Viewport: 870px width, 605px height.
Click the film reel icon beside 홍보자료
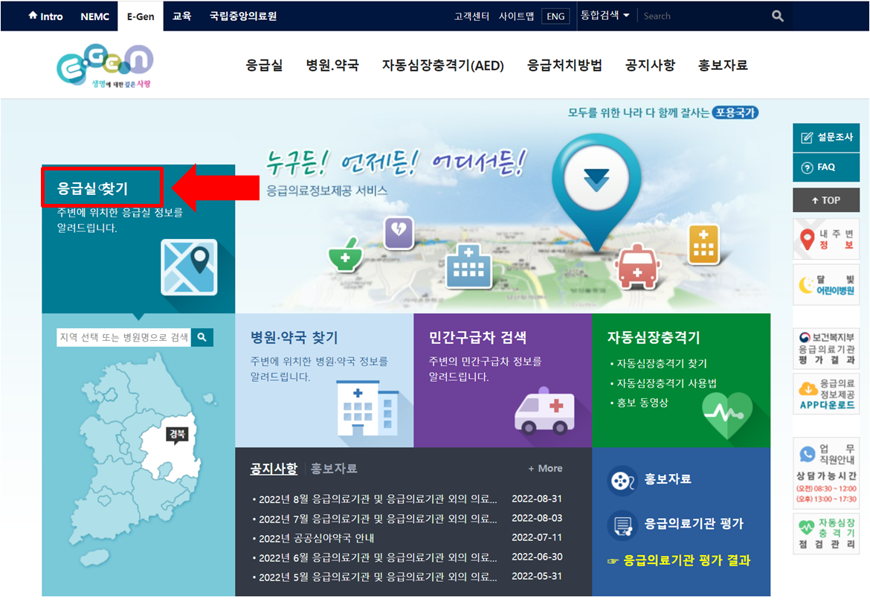[x=622, y=479]
